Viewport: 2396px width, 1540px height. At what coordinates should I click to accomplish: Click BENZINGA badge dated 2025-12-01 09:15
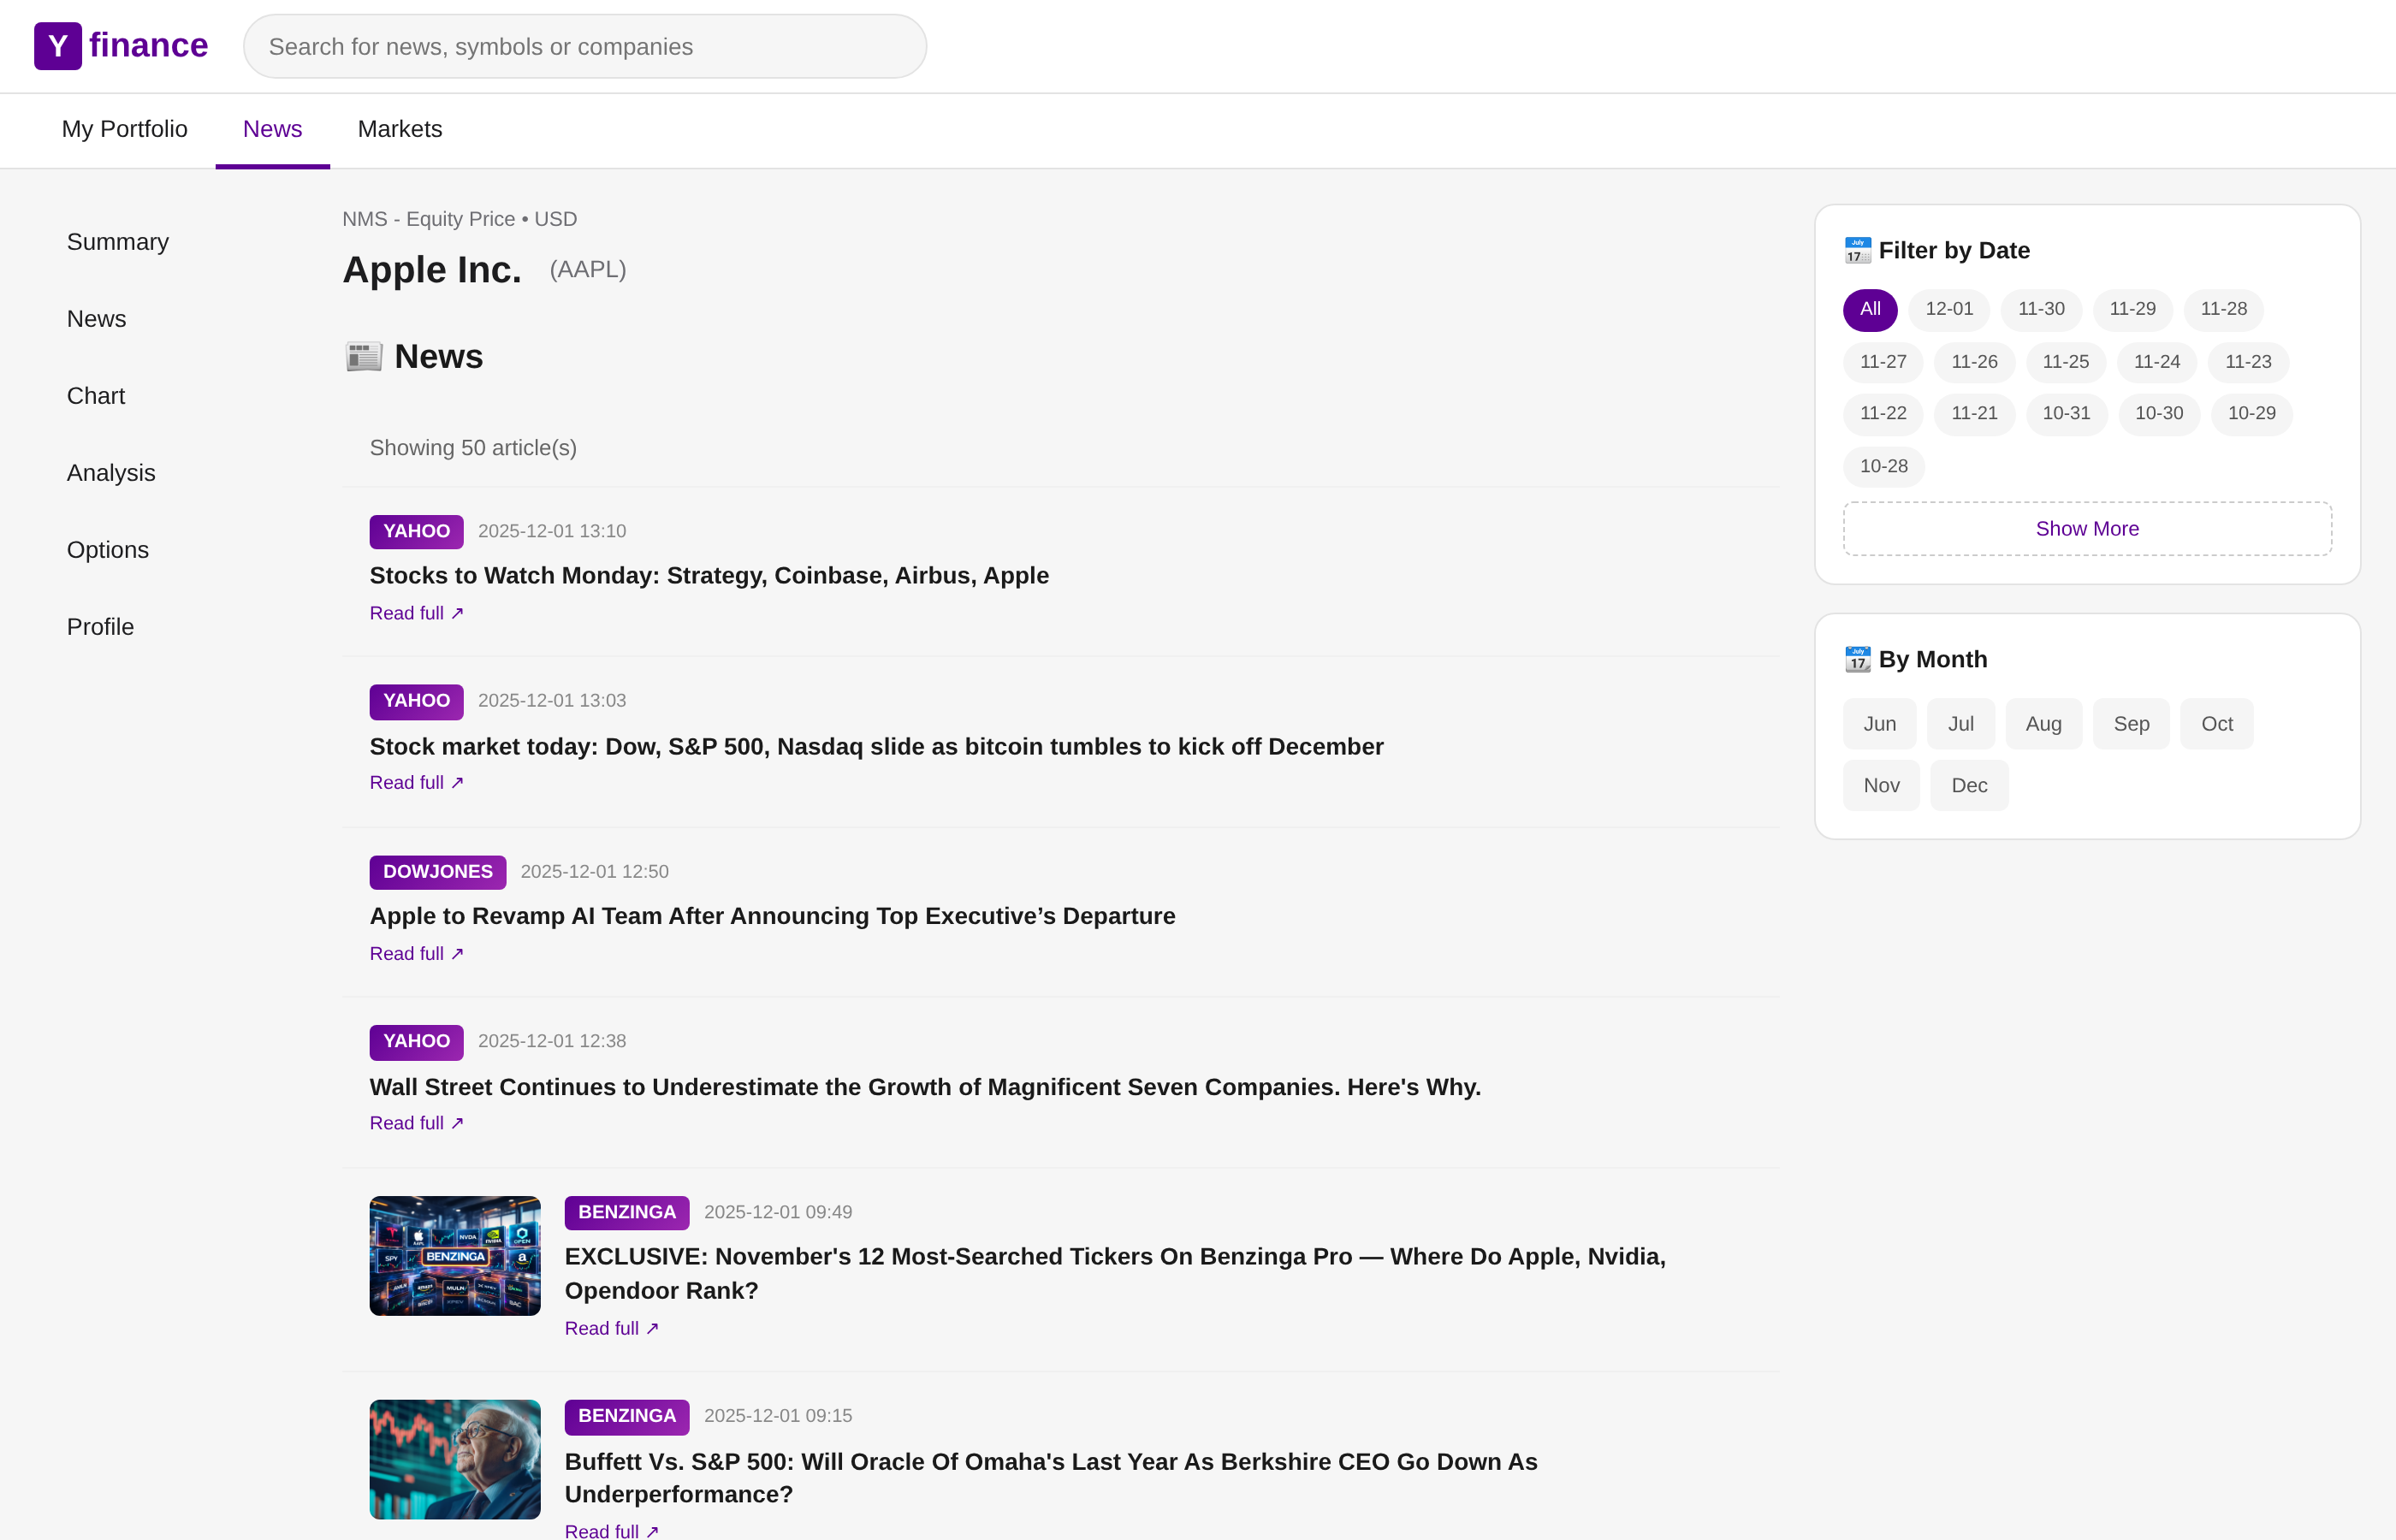(x=627, y=1416)
